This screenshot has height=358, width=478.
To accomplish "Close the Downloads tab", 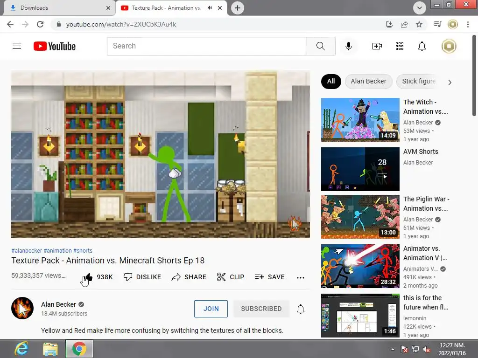I will pos(108,8).
